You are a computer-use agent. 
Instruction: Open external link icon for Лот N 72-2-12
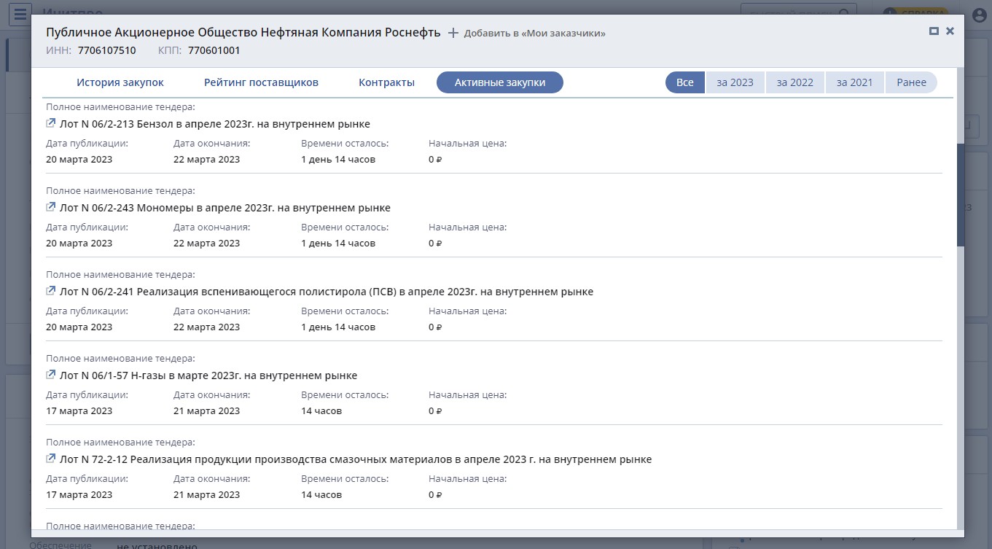(51, 459)
